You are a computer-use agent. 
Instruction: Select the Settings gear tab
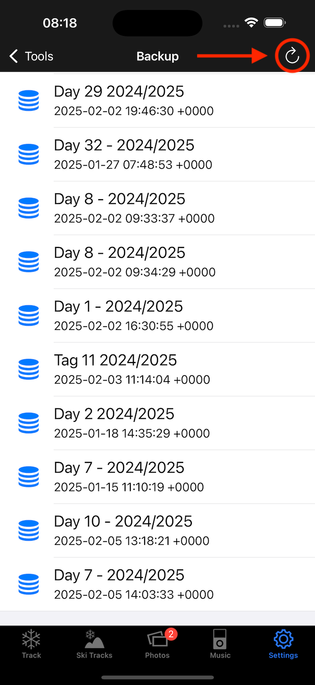[x=283, y=644]
